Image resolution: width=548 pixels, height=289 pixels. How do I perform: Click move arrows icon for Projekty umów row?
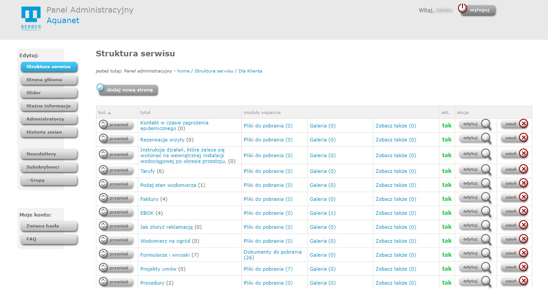pos(103,268)
